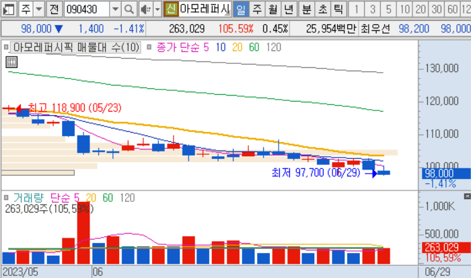471x278 pixels.
Task: Choose the 1 interval button
Action: [x=356, y=9]
